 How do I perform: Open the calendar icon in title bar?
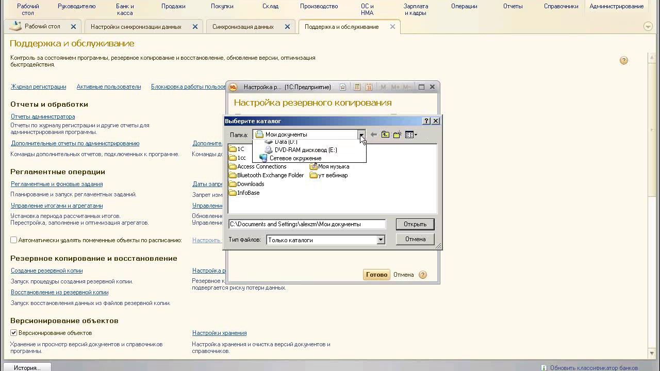click(x=369, y=87)
